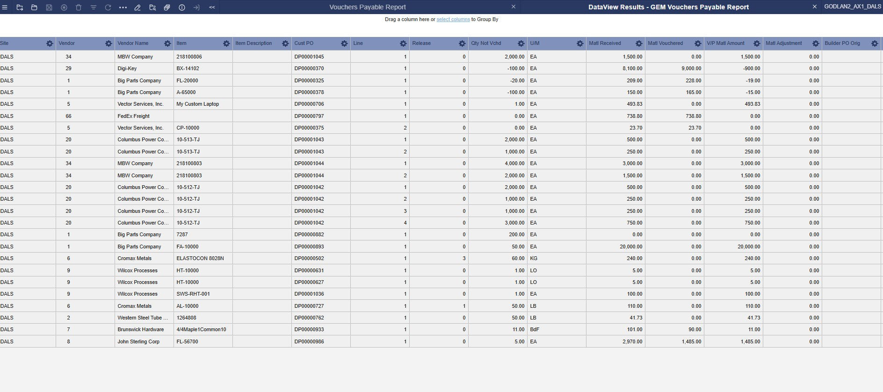Open Cust PO column settings gear
Image resolution: width=883 pixels, height=392 pixels.
pyautogui.click(x=344, y=44)
